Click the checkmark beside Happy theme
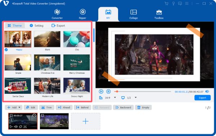The width and height of the screenshot is (216, 136). click(6, 50)
